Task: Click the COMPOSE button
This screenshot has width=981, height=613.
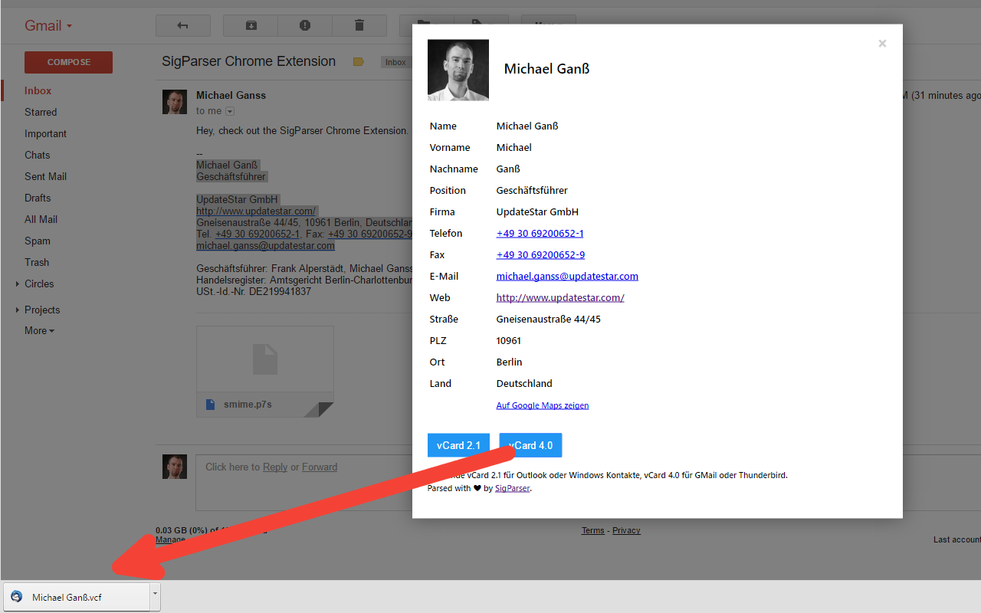Action: 68,62
